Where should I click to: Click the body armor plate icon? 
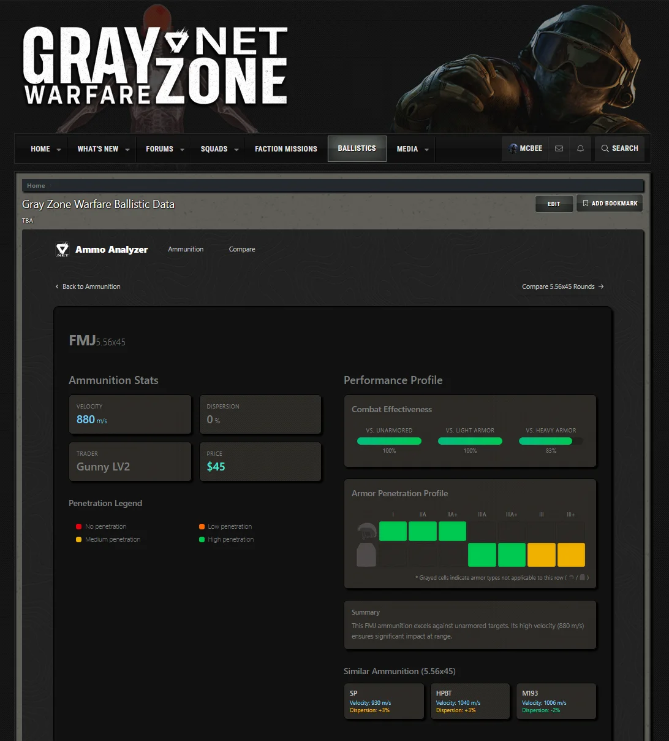point(366,555)
